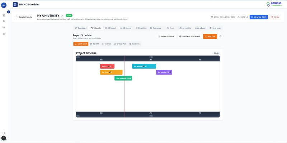Screen dimensions: 287x143
Task: Open View Site (LIVE)
Action: (259, 17)
